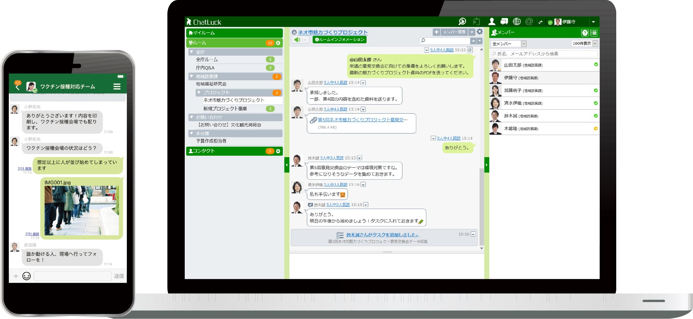Click the globe icon in the top bar
This screenshot has width=693, height=319.
[517, 22]
